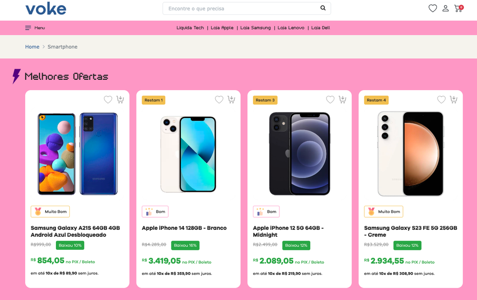Viewport: 477px width, 300px height.
Task: Open Apple iPhone 12 5G 64GB title
Action: (x=288, y=231)
